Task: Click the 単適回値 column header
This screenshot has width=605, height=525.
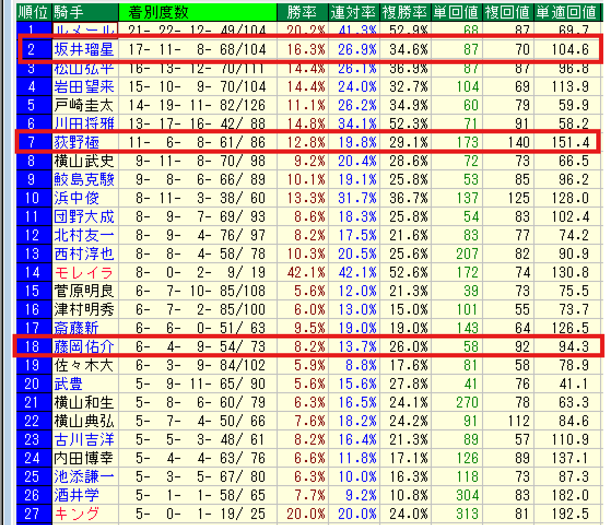Action: click(566, 11)
